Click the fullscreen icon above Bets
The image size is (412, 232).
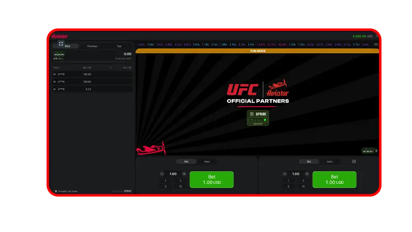pos(61,44)
